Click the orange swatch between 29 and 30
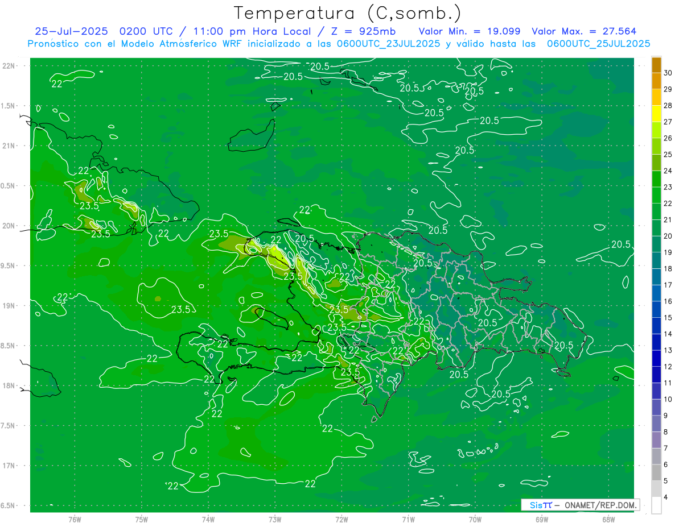Screen dimensions: 683x527 [x=656, y=81]
